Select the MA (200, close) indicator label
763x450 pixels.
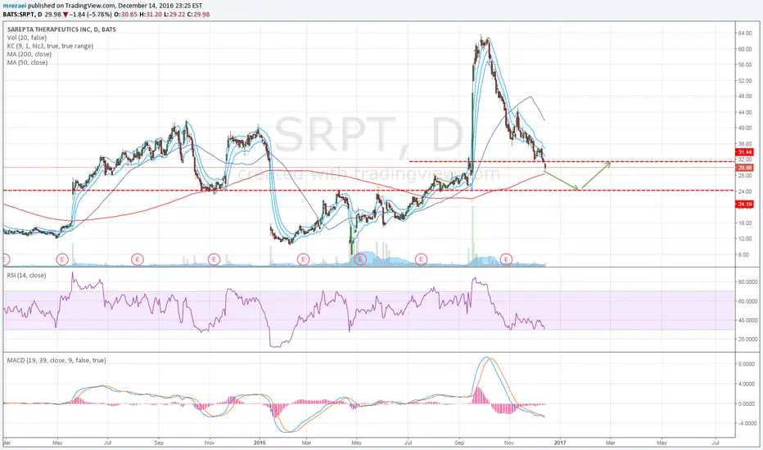(29, 55)
